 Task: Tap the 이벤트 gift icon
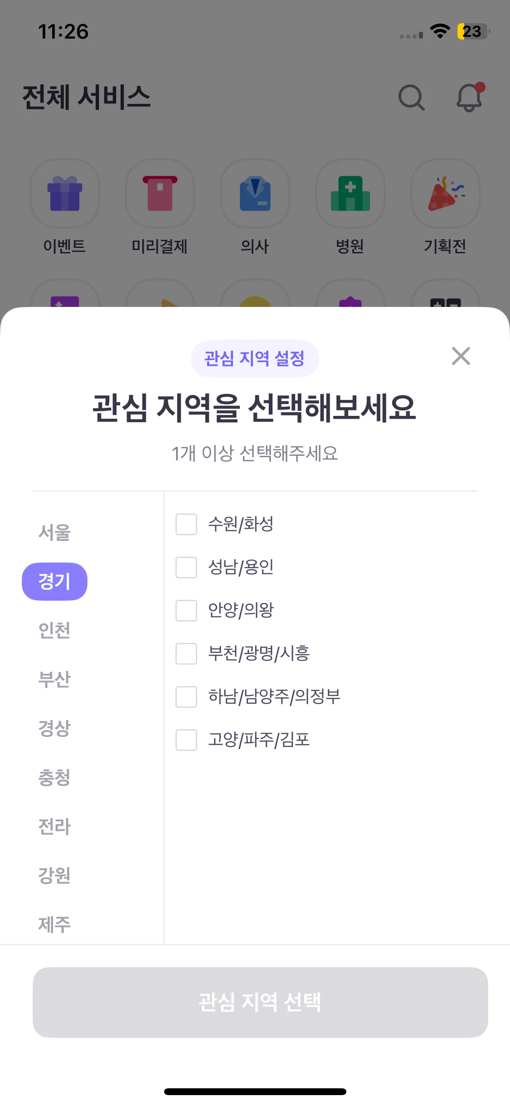point(65,193)
